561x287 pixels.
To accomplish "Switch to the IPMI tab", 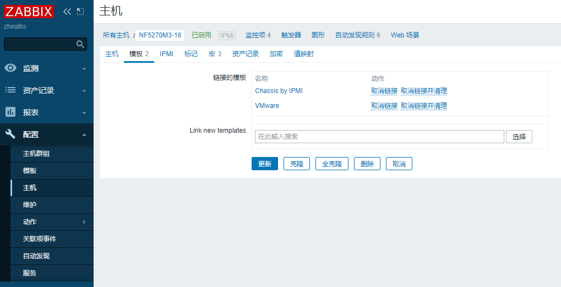I will point(166,54).
